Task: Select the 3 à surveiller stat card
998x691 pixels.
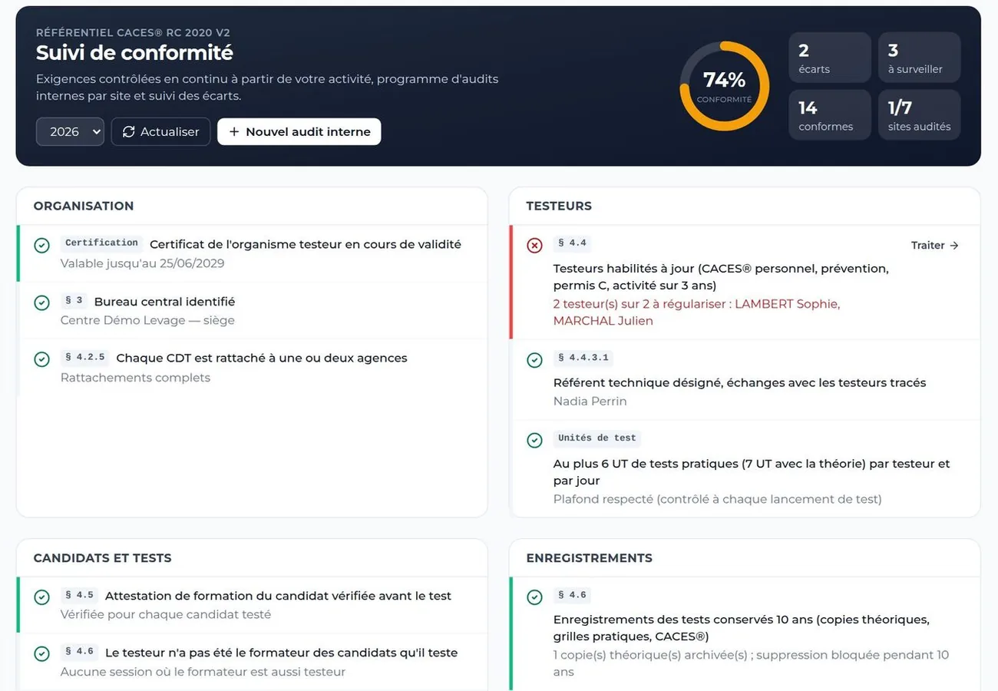Action: click(x=919, y=58)
